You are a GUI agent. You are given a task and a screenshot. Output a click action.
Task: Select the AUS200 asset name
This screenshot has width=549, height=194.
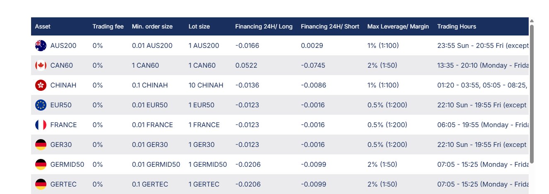(63, 45)
